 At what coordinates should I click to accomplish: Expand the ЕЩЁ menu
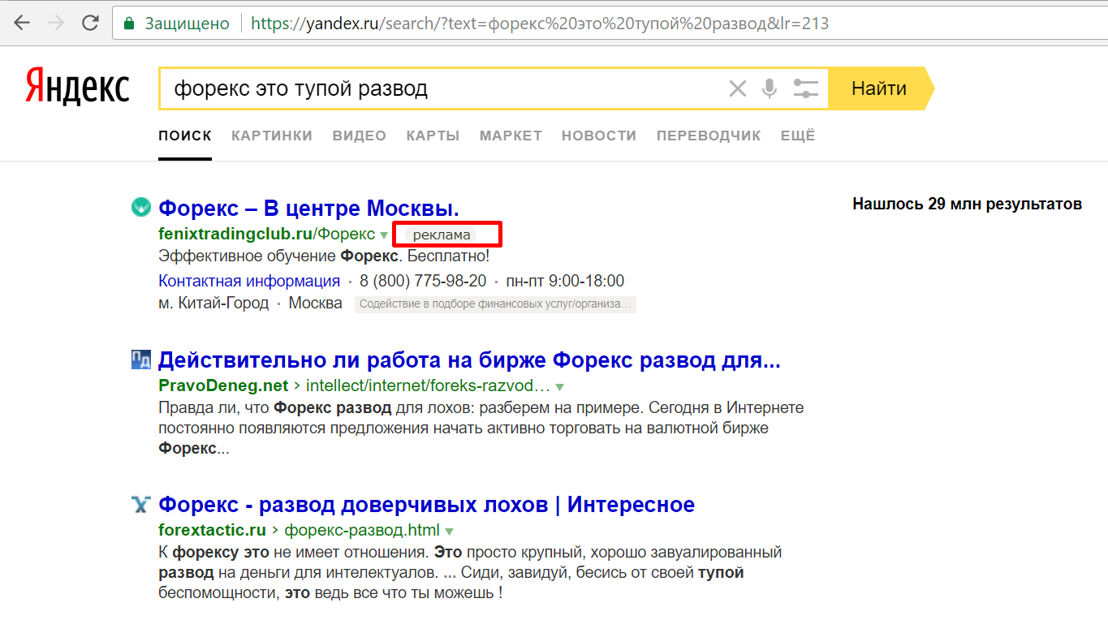pos(798,136)
